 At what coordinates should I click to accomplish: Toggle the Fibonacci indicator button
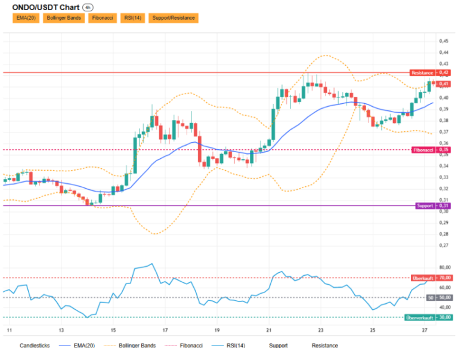[103, 18]
